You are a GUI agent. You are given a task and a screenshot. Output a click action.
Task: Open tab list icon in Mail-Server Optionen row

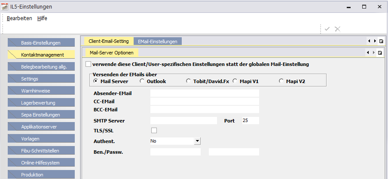pyautogui.click(x=380, y=53)
